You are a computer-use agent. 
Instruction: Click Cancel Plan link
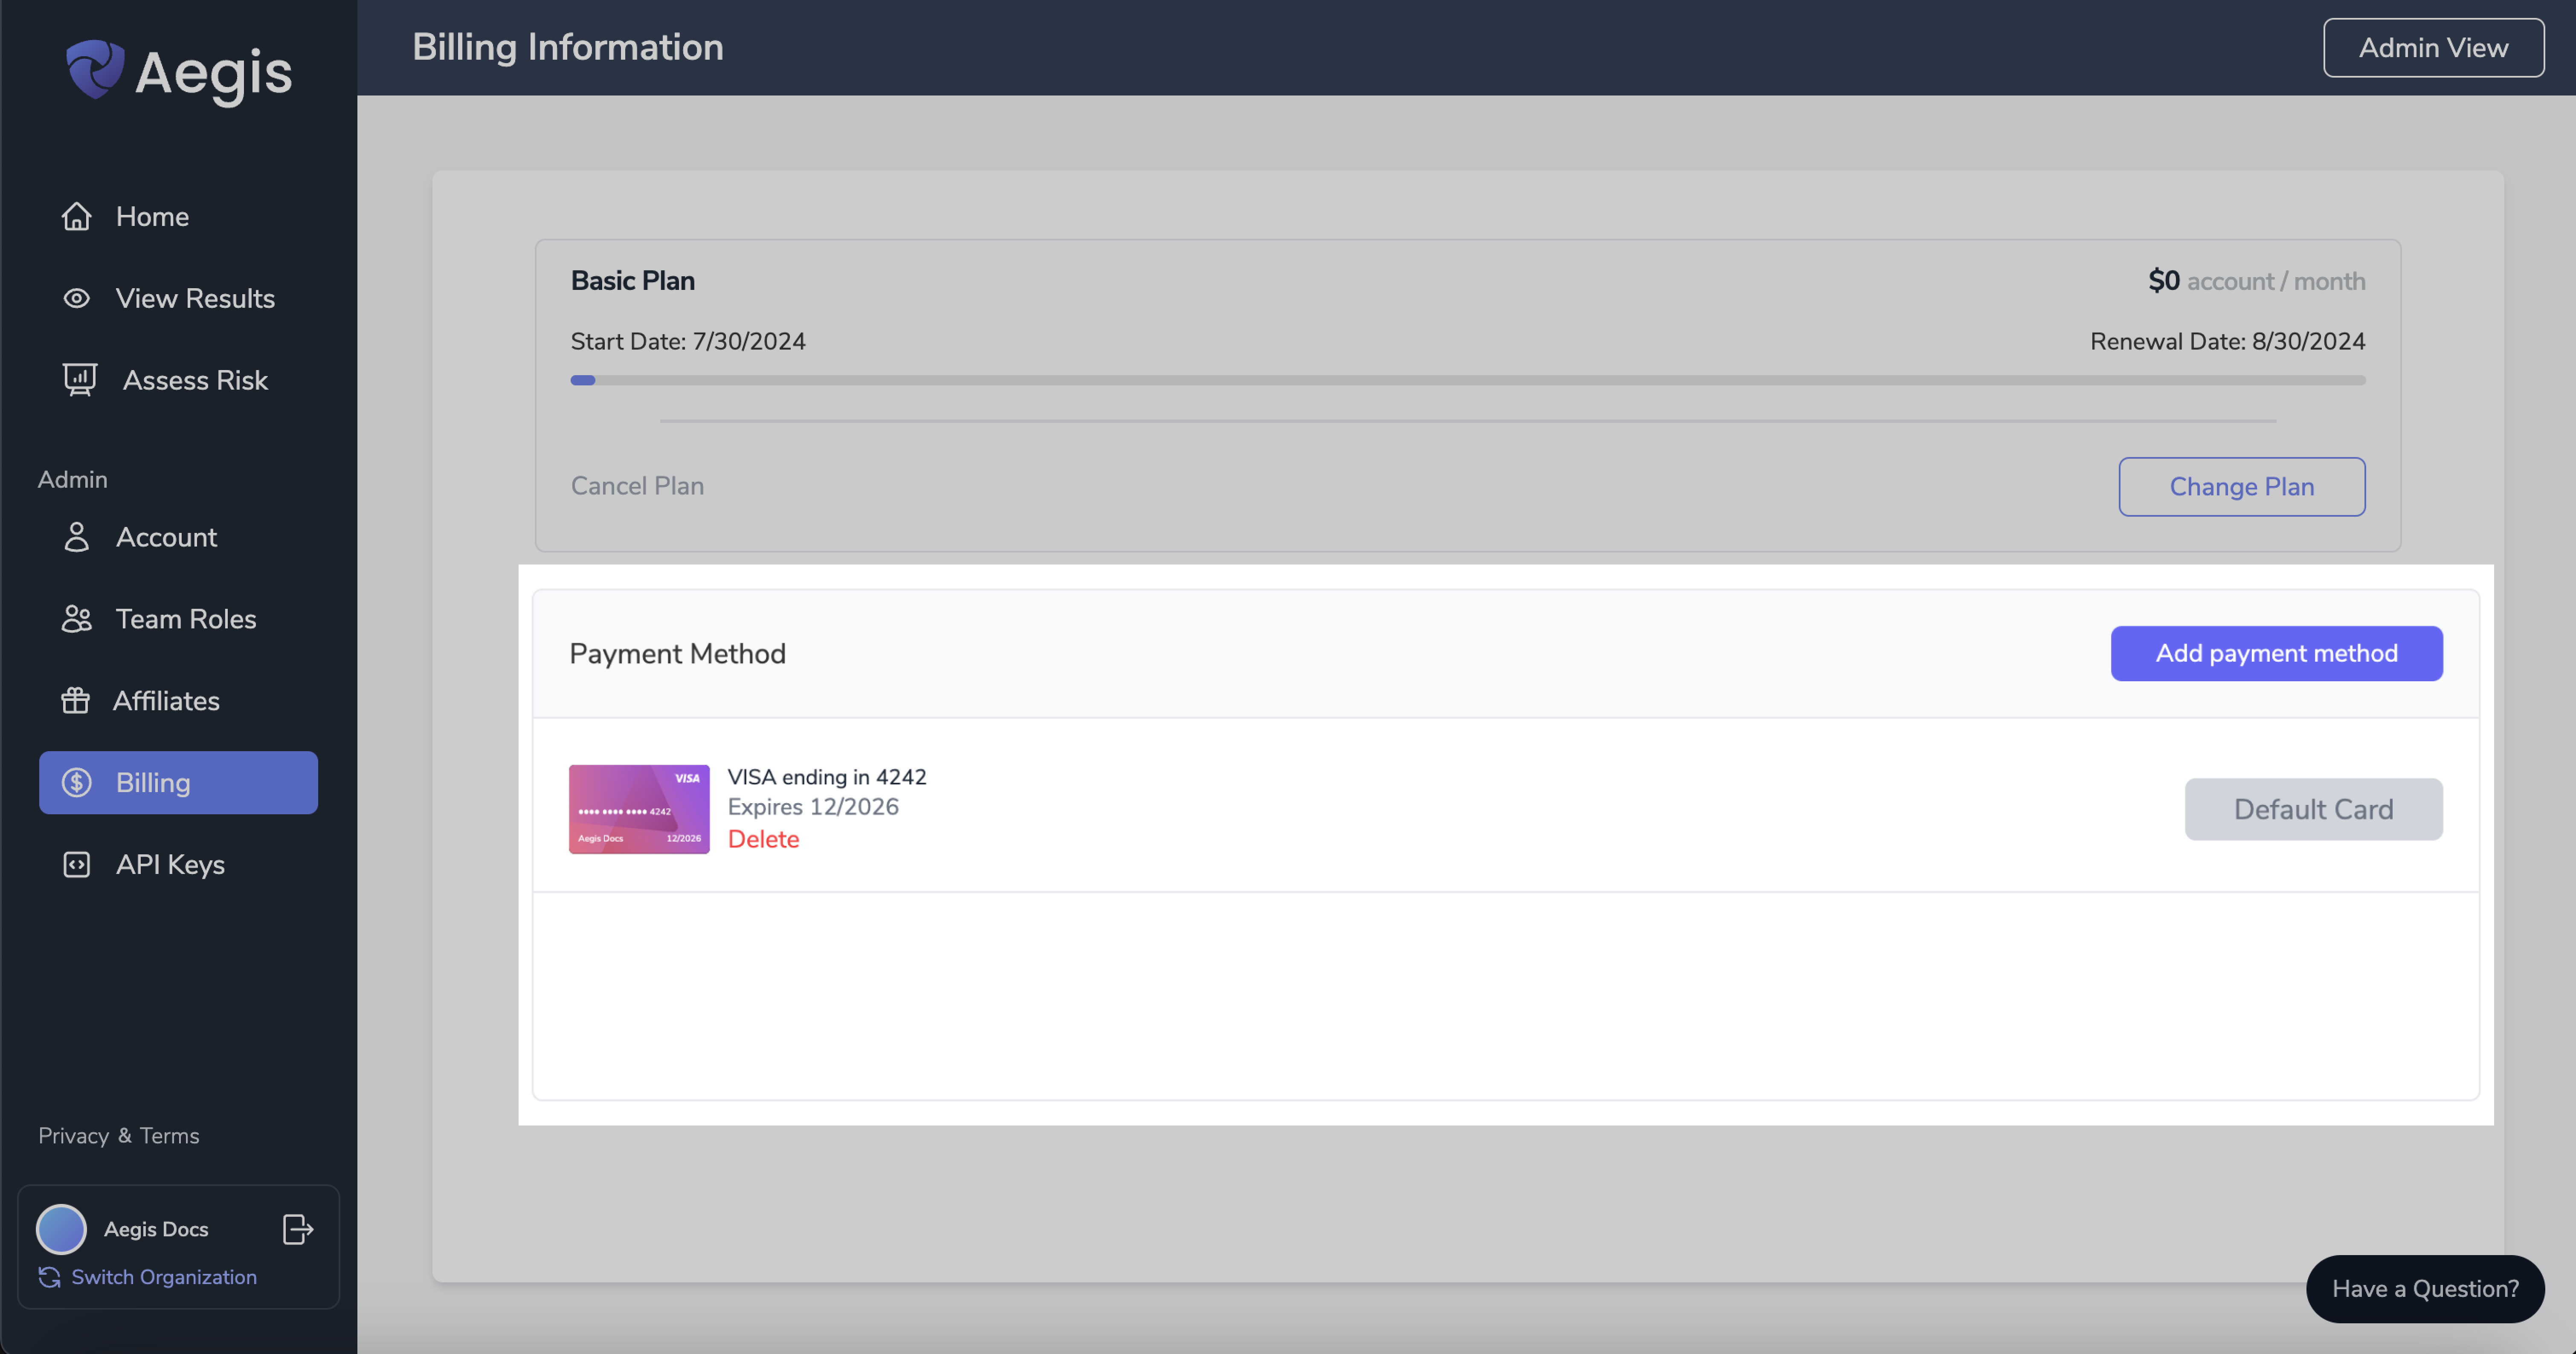click(637, 486)
